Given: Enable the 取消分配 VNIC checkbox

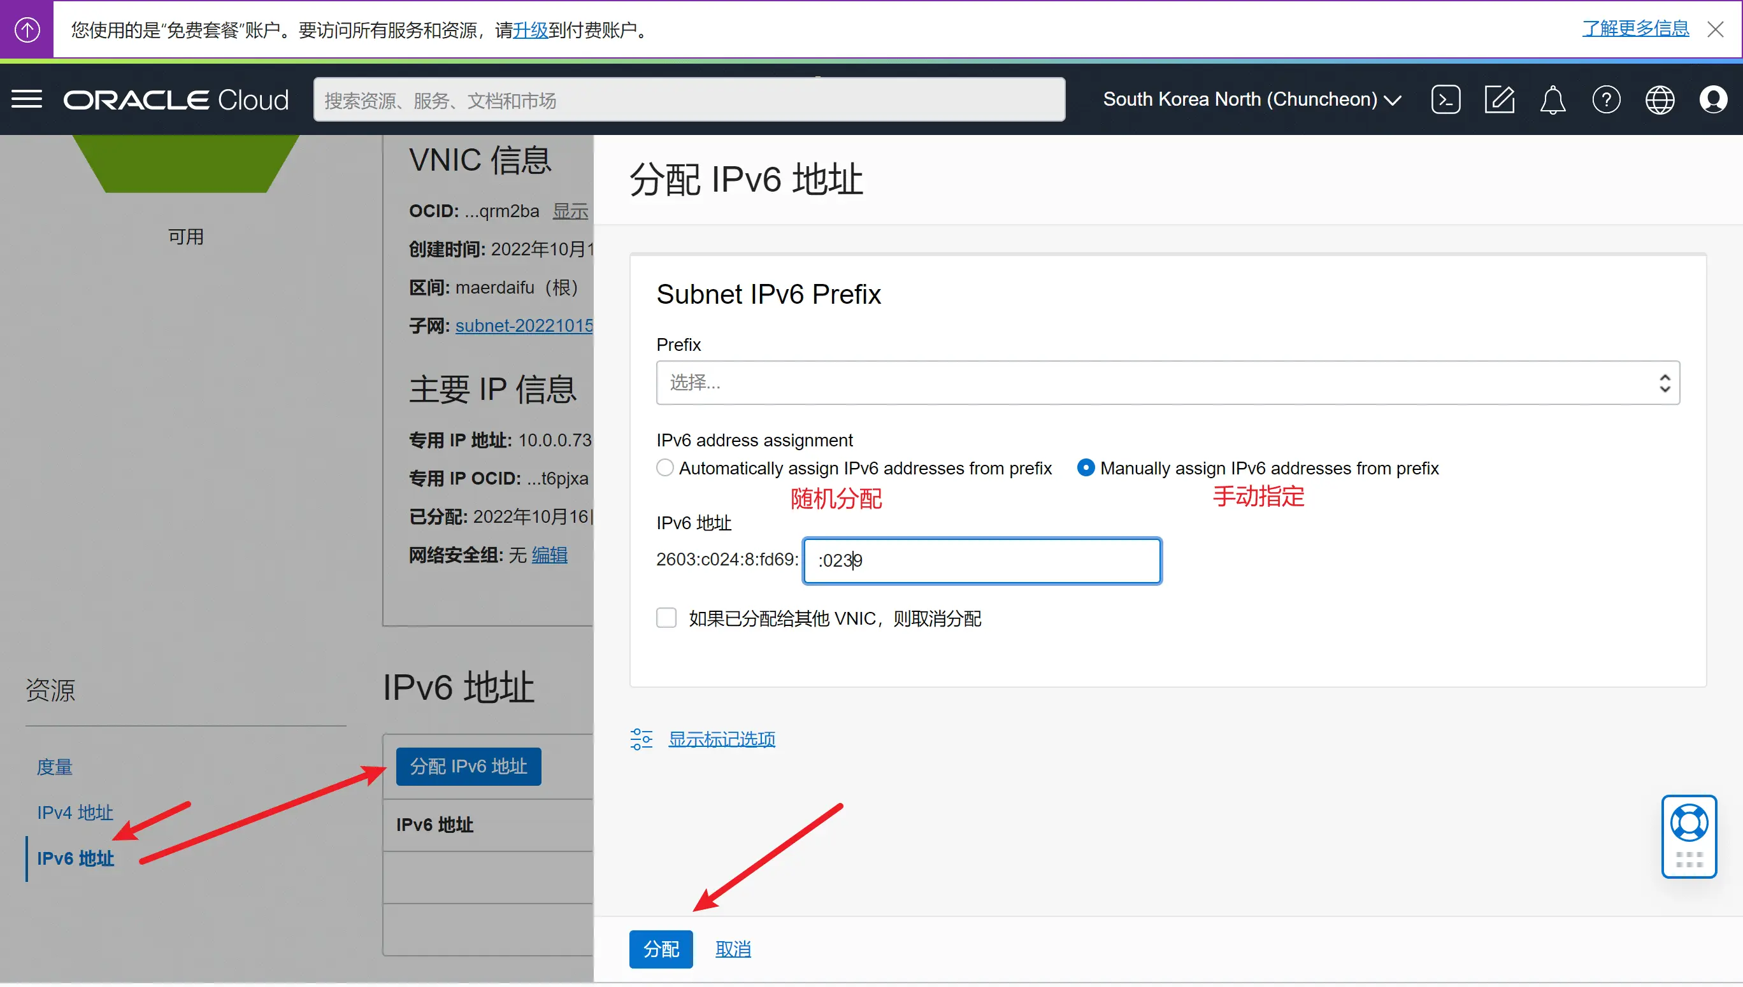Looking at the screenshot, I should (666, 618).
